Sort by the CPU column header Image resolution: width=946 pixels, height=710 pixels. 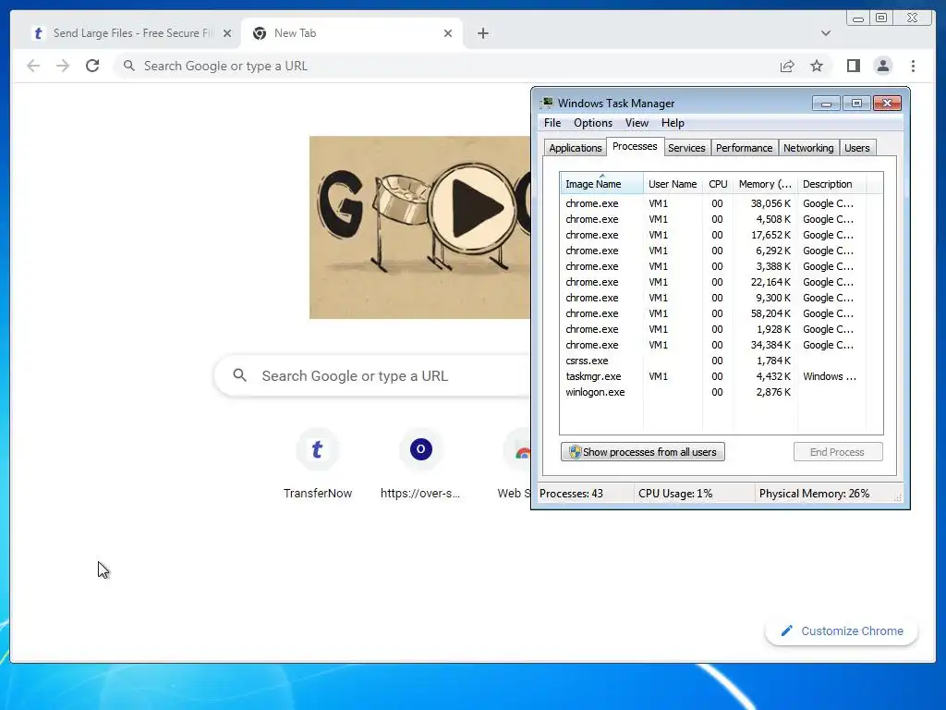718,184
